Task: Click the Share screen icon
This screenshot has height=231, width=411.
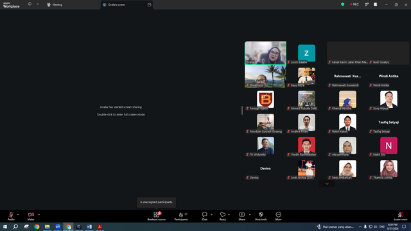Action: click(241, 214)
